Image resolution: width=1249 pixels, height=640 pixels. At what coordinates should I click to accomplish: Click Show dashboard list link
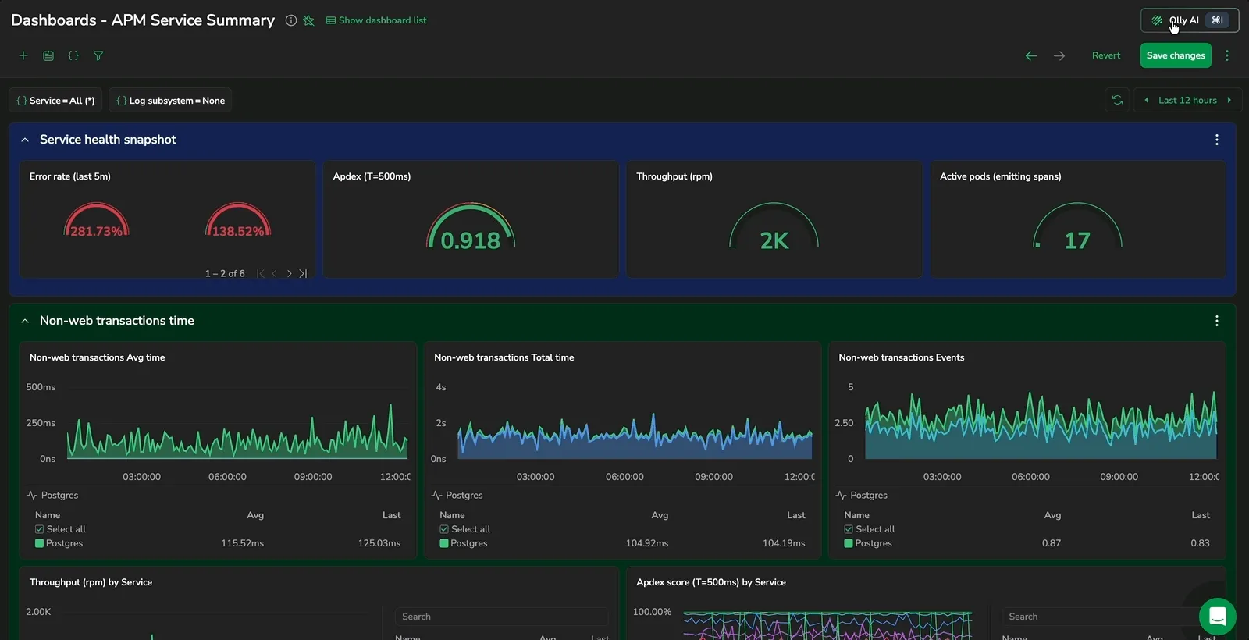376,20
